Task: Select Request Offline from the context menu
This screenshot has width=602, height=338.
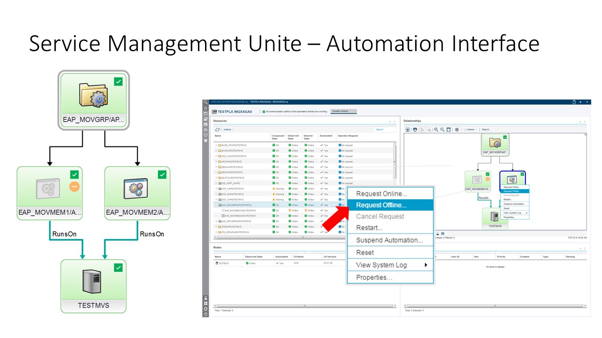Action: click(381, 205)
